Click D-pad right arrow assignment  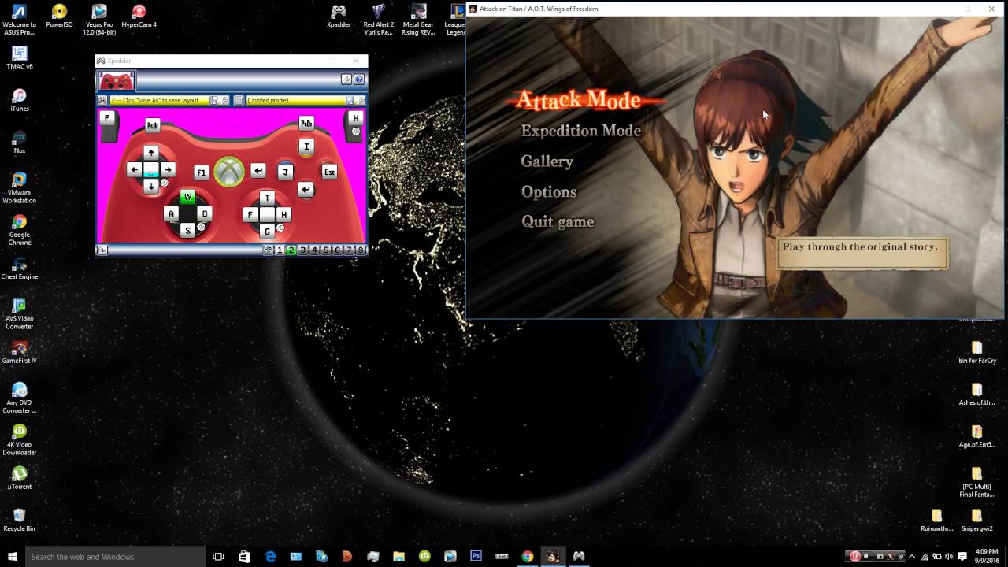click(x=168, y=169)
